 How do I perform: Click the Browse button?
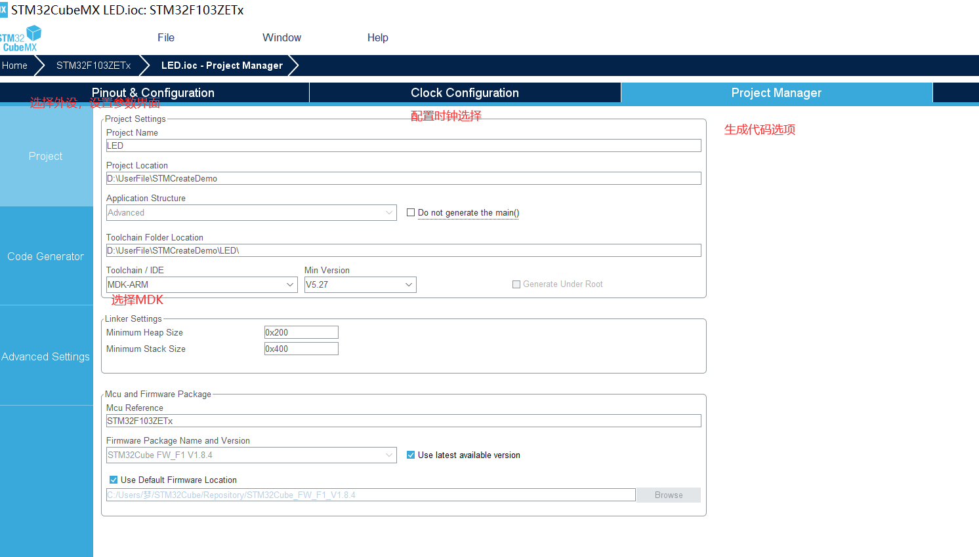click(669, 495)
